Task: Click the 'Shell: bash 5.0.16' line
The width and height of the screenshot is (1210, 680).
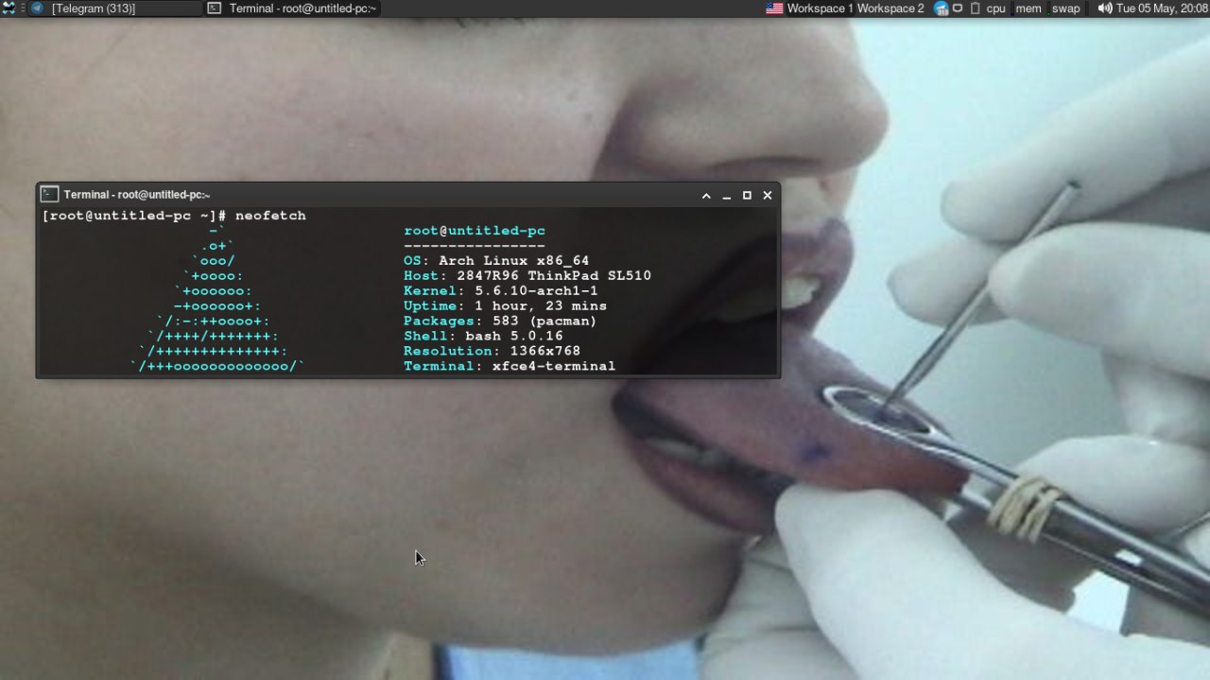Action: click(x=483, y=336)
